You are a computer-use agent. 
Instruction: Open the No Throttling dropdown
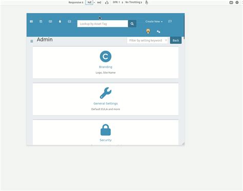click(134, 3)
